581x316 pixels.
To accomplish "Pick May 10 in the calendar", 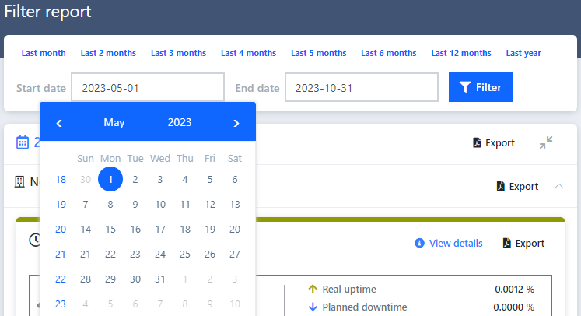I will pos(160,205).
